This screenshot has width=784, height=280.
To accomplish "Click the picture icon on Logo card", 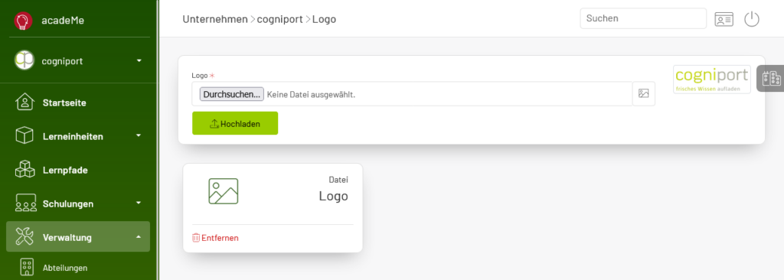I will pyautogui.click(x=223, y=191).
